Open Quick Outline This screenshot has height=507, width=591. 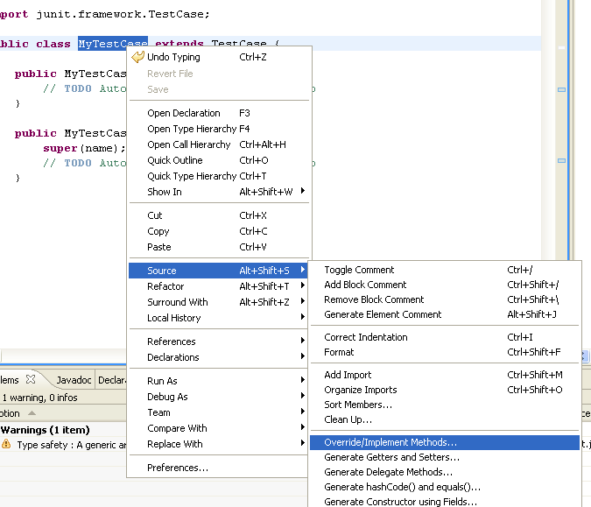218,160
